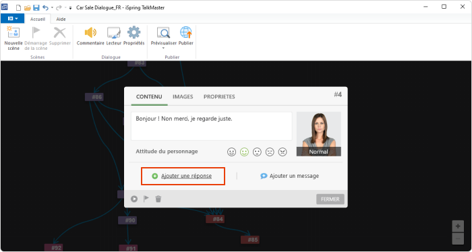This screenshot has width=472, height=252.
Task: Click the trash icon in scene panel
Action: tap(158, 199)
